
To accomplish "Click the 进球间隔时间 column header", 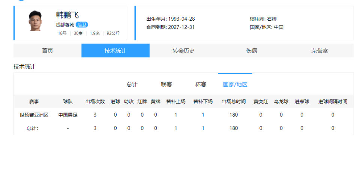I will (x=333, y=101).
